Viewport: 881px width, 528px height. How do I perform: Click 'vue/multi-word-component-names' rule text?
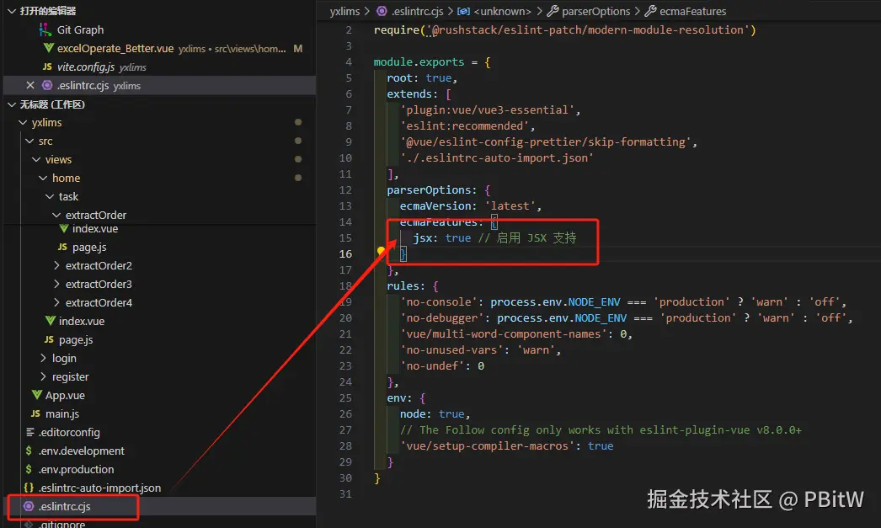(504, 334)
